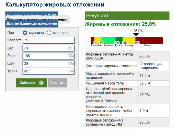Click the play arrow icon on Calculate

click(x=41, y=83)
